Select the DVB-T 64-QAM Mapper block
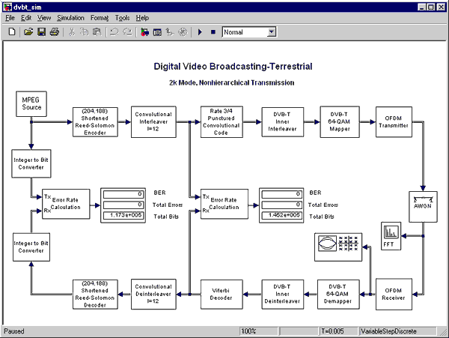Screen dimensions: 449x338 (x=339, y=122)
